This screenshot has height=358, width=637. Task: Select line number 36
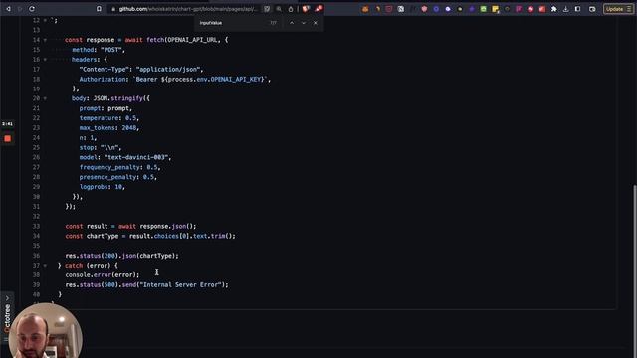36,256
